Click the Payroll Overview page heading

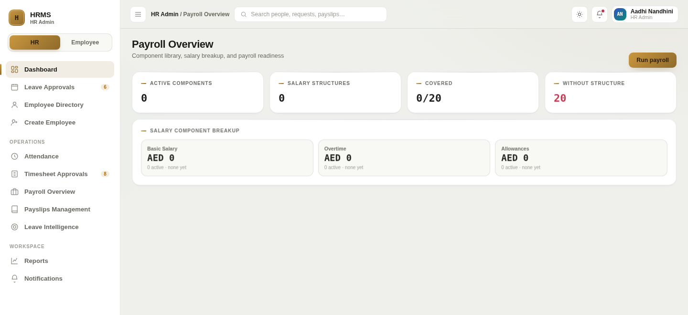point(172,44)
